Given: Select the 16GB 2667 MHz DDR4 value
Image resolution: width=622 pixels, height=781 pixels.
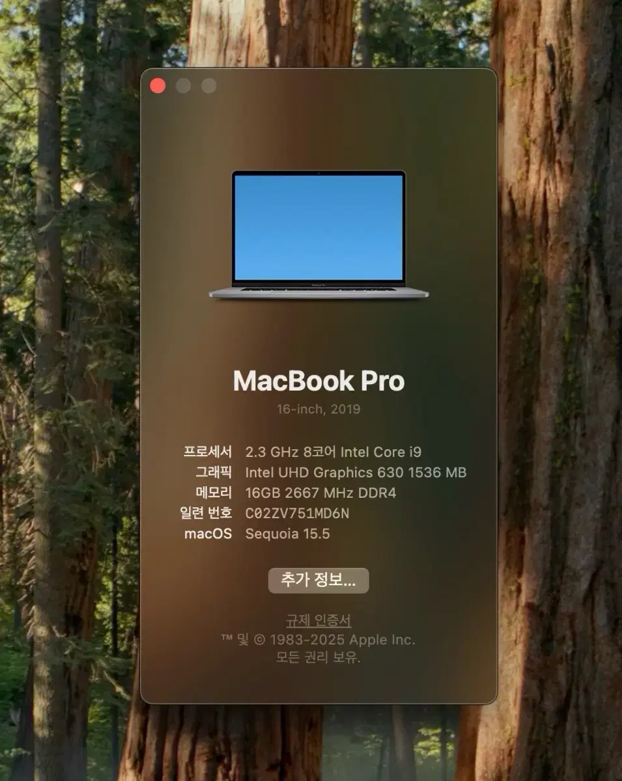Looking at the screenshot, I should pos(320,493).
